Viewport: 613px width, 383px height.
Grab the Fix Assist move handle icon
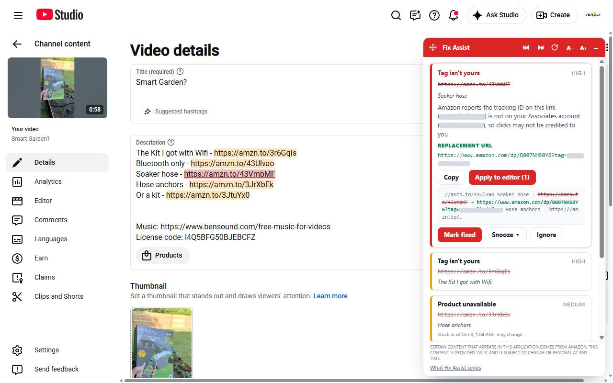pyautogui.click(x=433, y=47)
